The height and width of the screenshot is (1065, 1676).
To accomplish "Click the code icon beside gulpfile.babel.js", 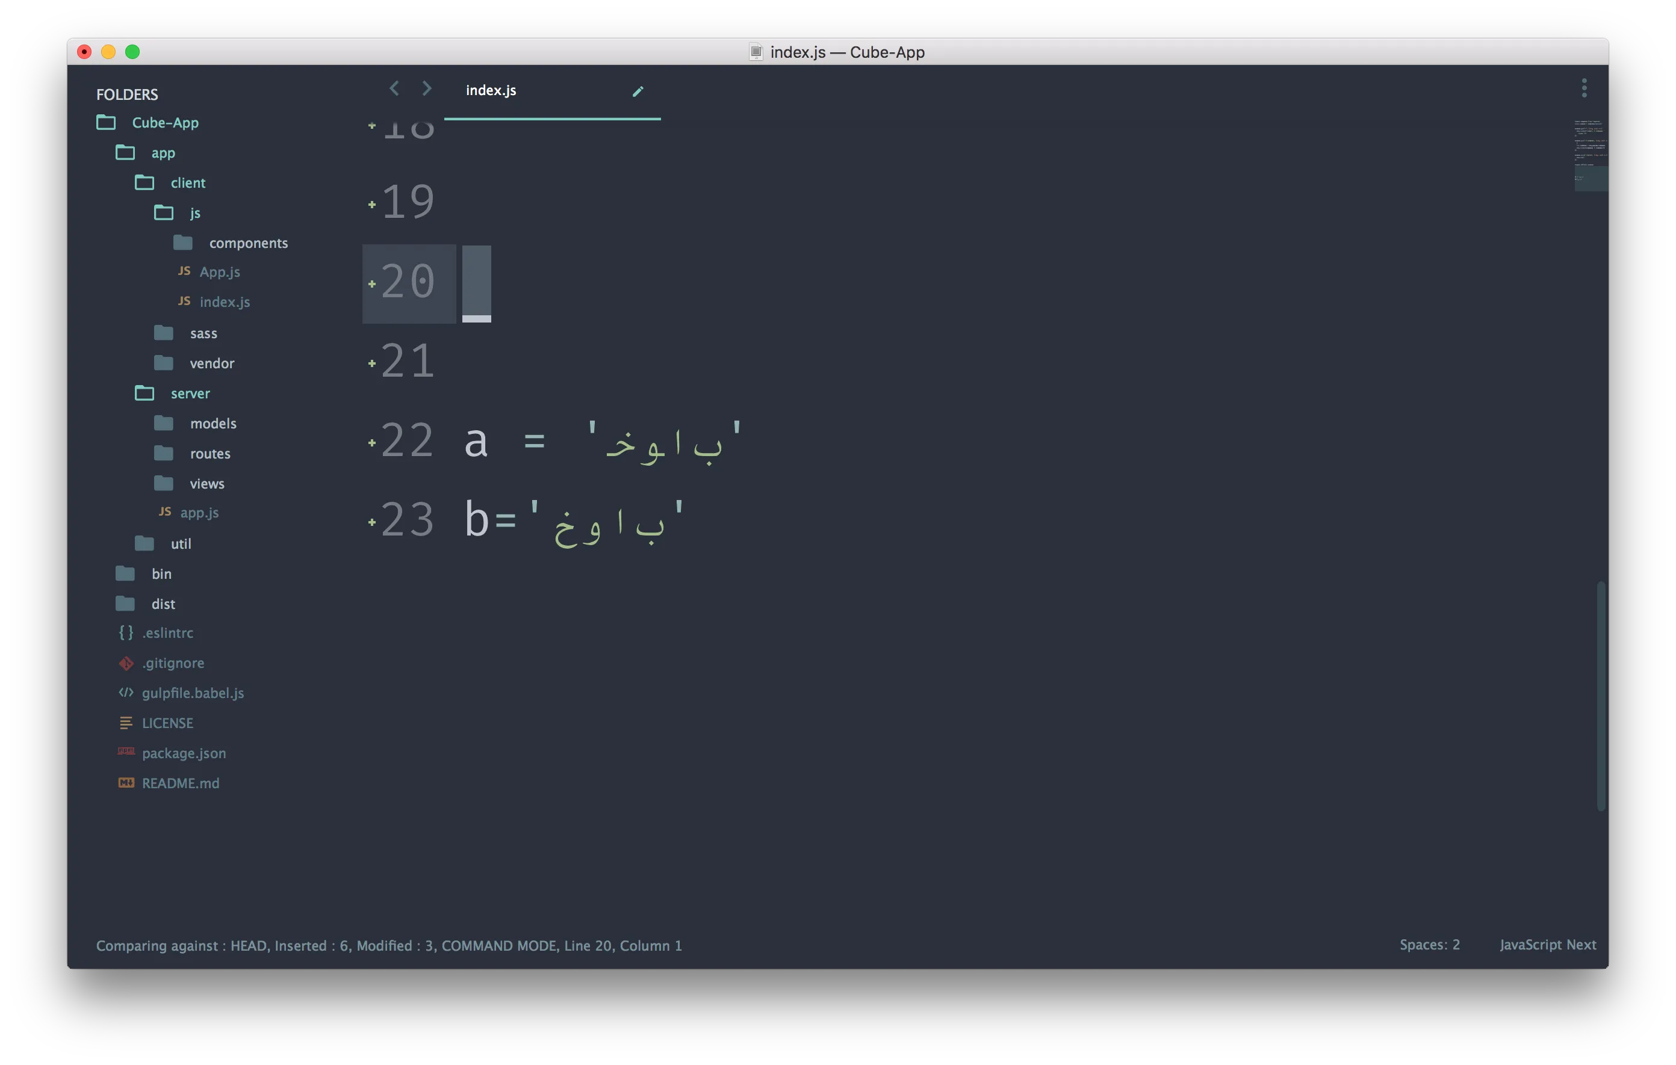I will 126,692.
